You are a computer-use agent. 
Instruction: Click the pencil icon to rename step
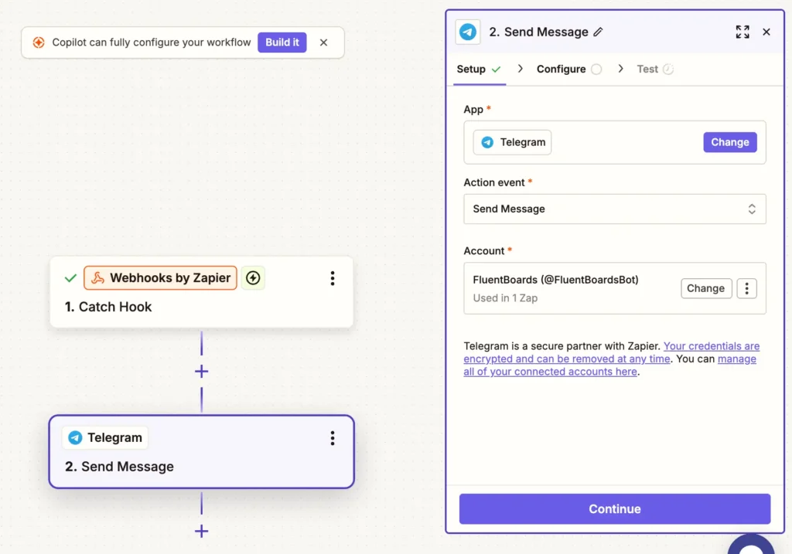click(x=598, y=32)
